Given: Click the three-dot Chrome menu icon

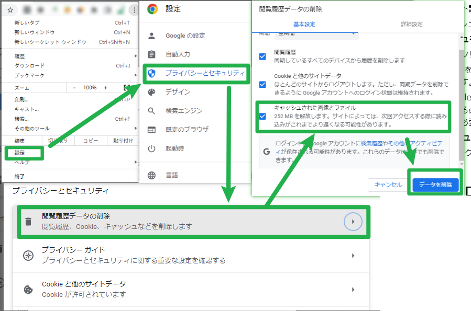Looking at the screenshot, I should (134, 10).
